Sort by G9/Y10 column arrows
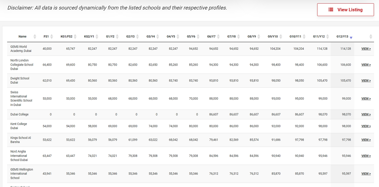The height and width of the screenshot is (187, 379). point(281,37)
